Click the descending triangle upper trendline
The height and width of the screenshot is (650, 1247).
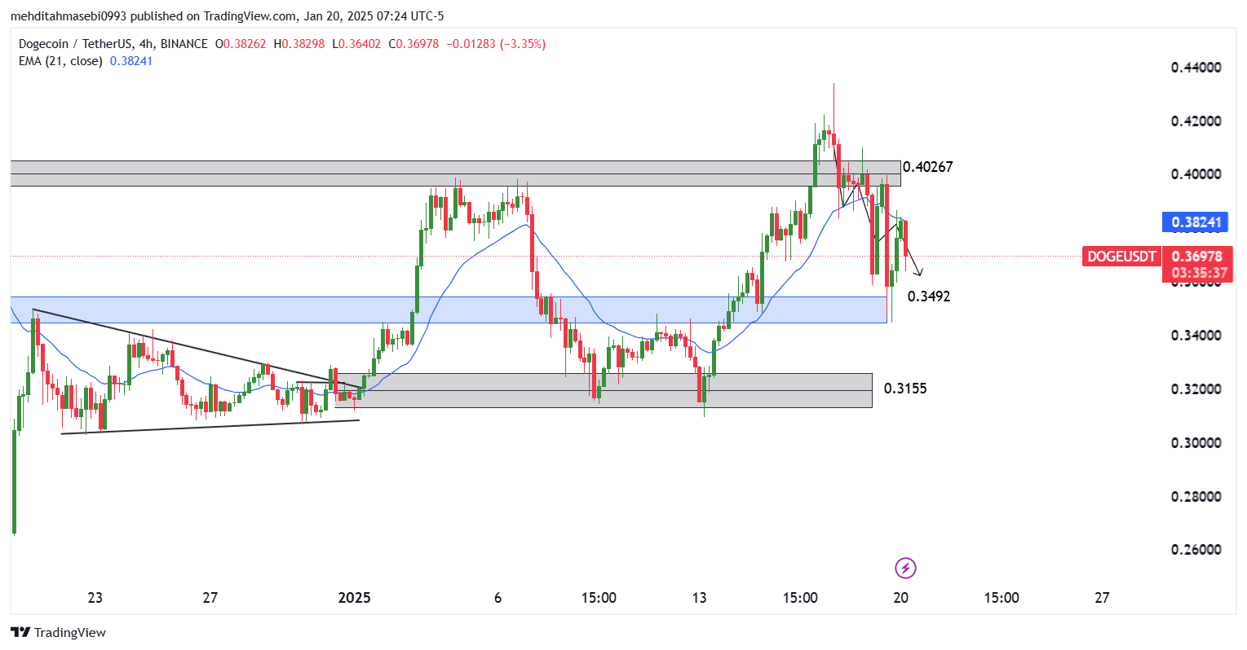(196, 348)
